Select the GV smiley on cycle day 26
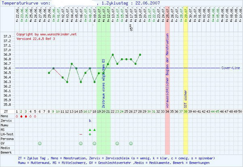 coord(131,143)
